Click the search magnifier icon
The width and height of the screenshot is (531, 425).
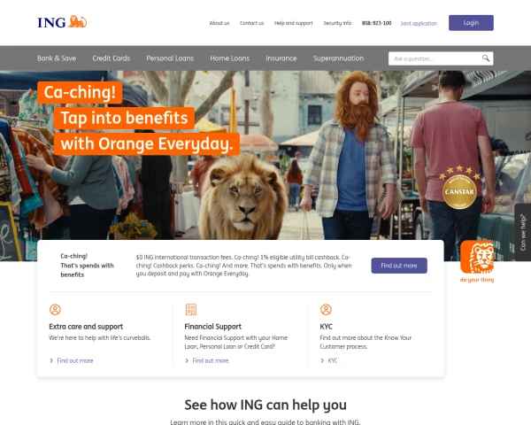(x=486, y=58)
